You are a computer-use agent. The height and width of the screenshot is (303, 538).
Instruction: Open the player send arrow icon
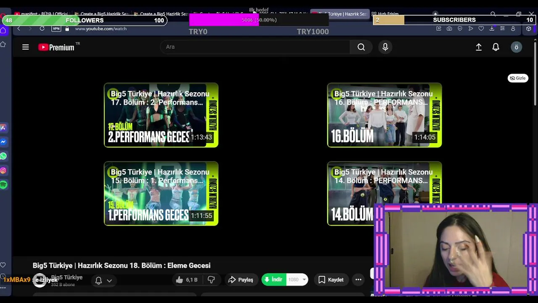[470, 29]
